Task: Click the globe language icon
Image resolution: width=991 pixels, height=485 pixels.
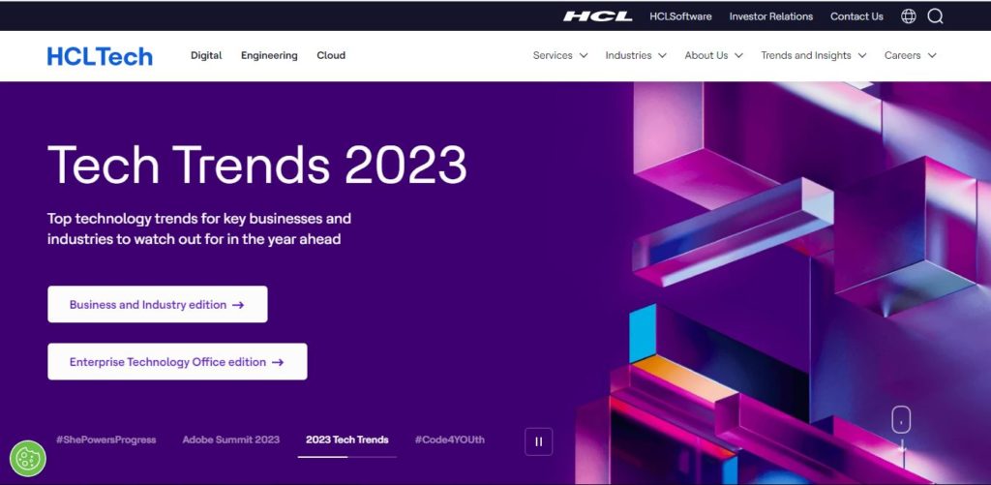Action: point(908,16)
